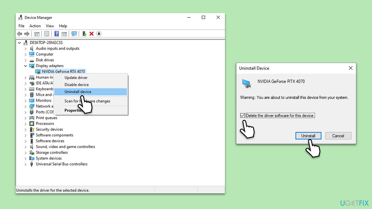
Task: Click the Audio inputs and outputs speaker icon
Action: (x=32, y=48)
